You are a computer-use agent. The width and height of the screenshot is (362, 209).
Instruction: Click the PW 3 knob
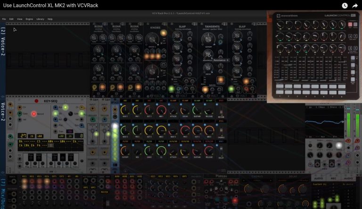pyautogui.click(x=185, y=130)
